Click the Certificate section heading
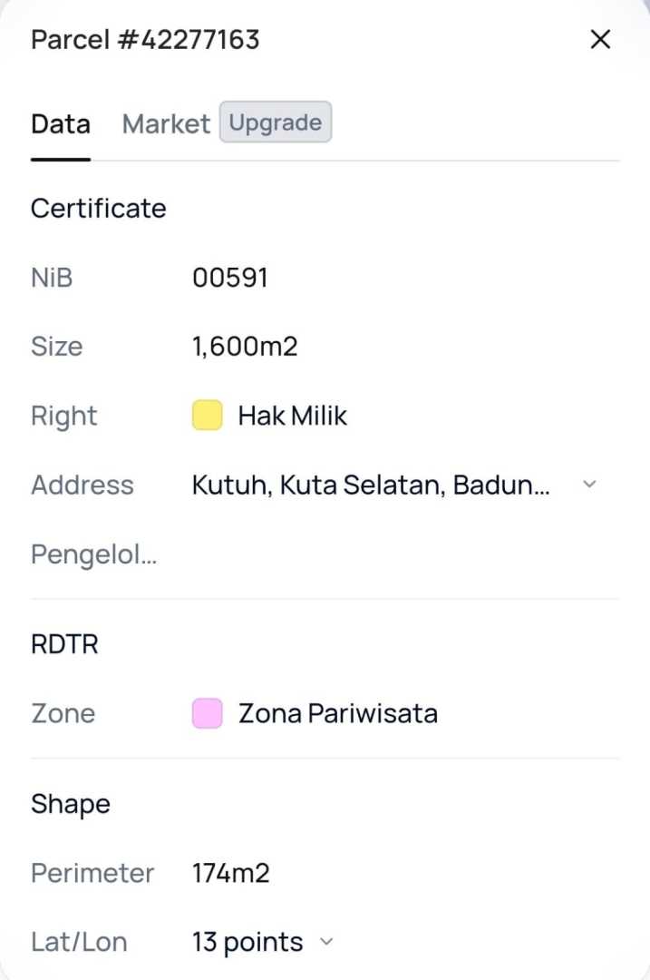The width and height of the screenshot is (650, 980). pos(99,209)
